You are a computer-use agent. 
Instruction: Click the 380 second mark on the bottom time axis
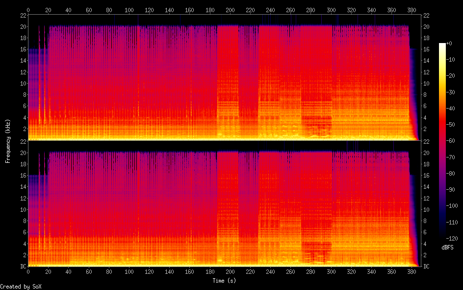pos(412,271)
